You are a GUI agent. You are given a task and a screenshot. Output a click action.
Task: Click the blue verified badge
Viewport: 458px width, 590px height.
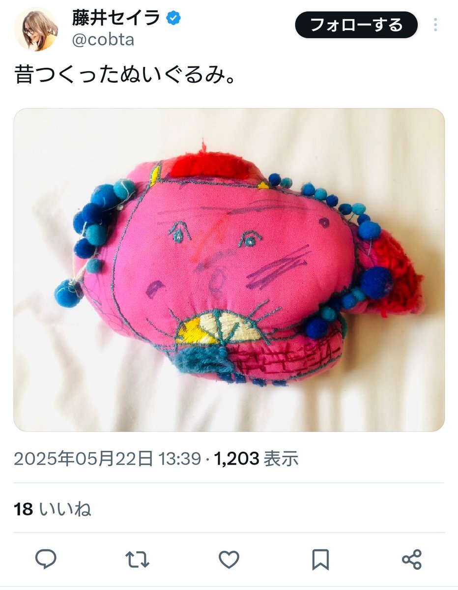pos(173,18)
